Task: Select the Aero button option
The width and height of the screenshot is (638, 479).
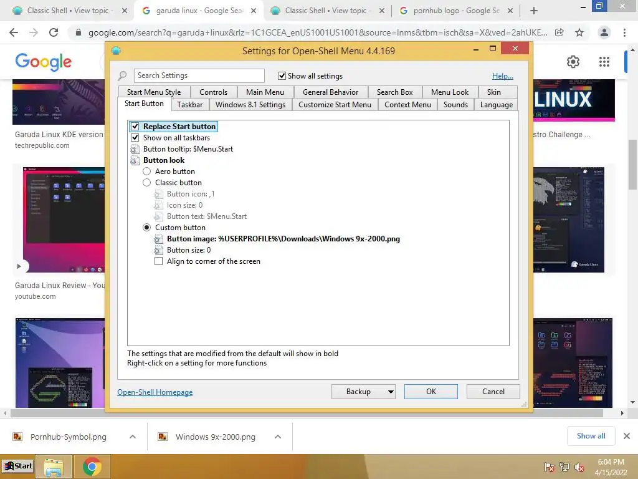Action: [147, 172]
